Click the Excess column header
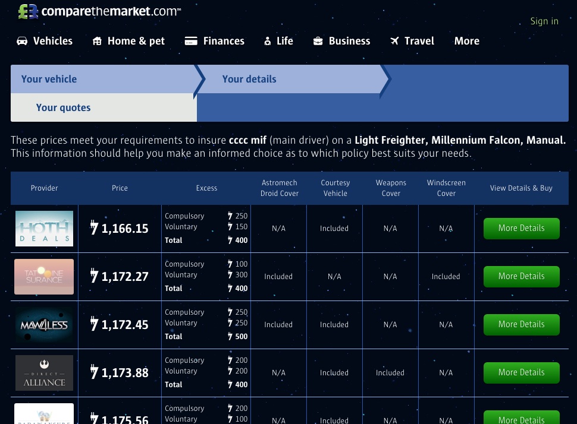This screenshot has height=424, width=577. pyautogui.click(x=206, y=188)
